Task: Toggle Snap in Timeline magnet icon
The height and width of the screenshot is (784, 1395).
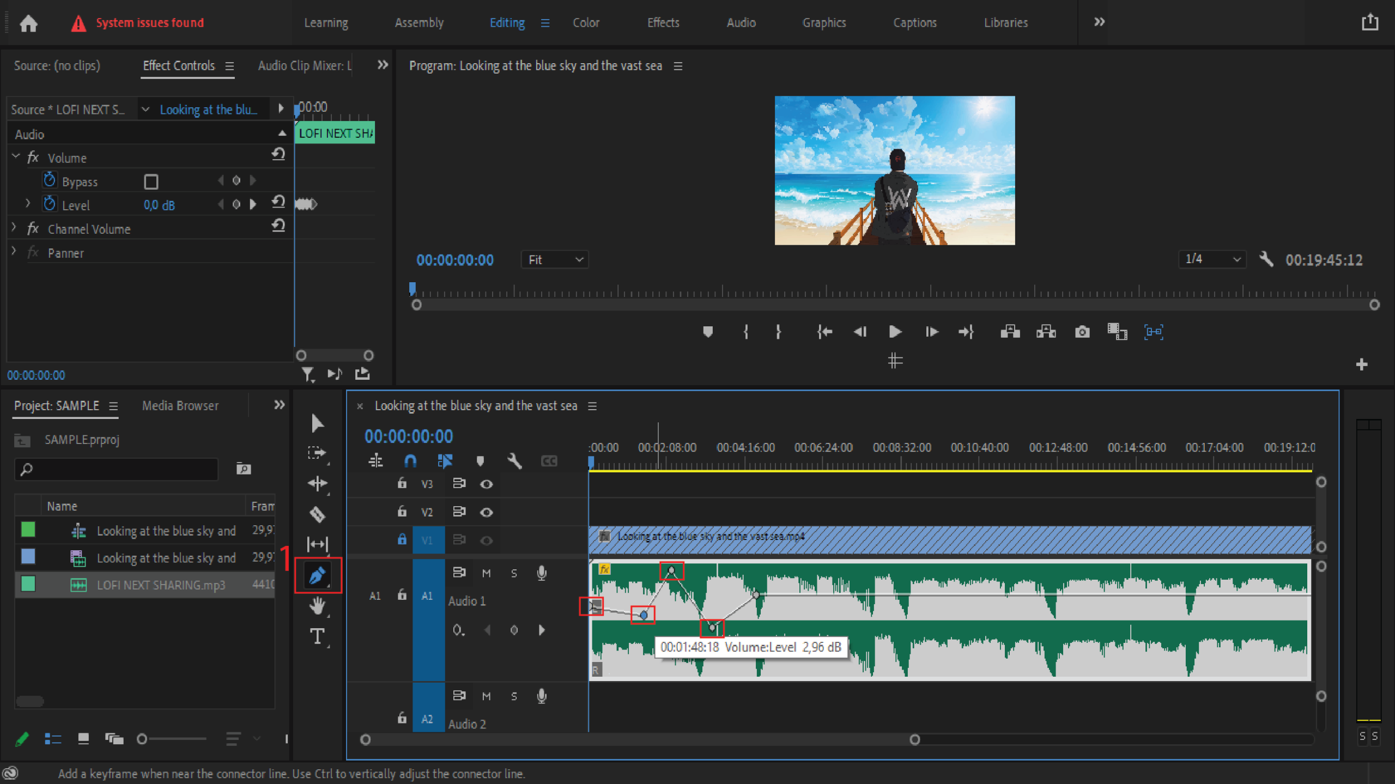Action: 410,461
